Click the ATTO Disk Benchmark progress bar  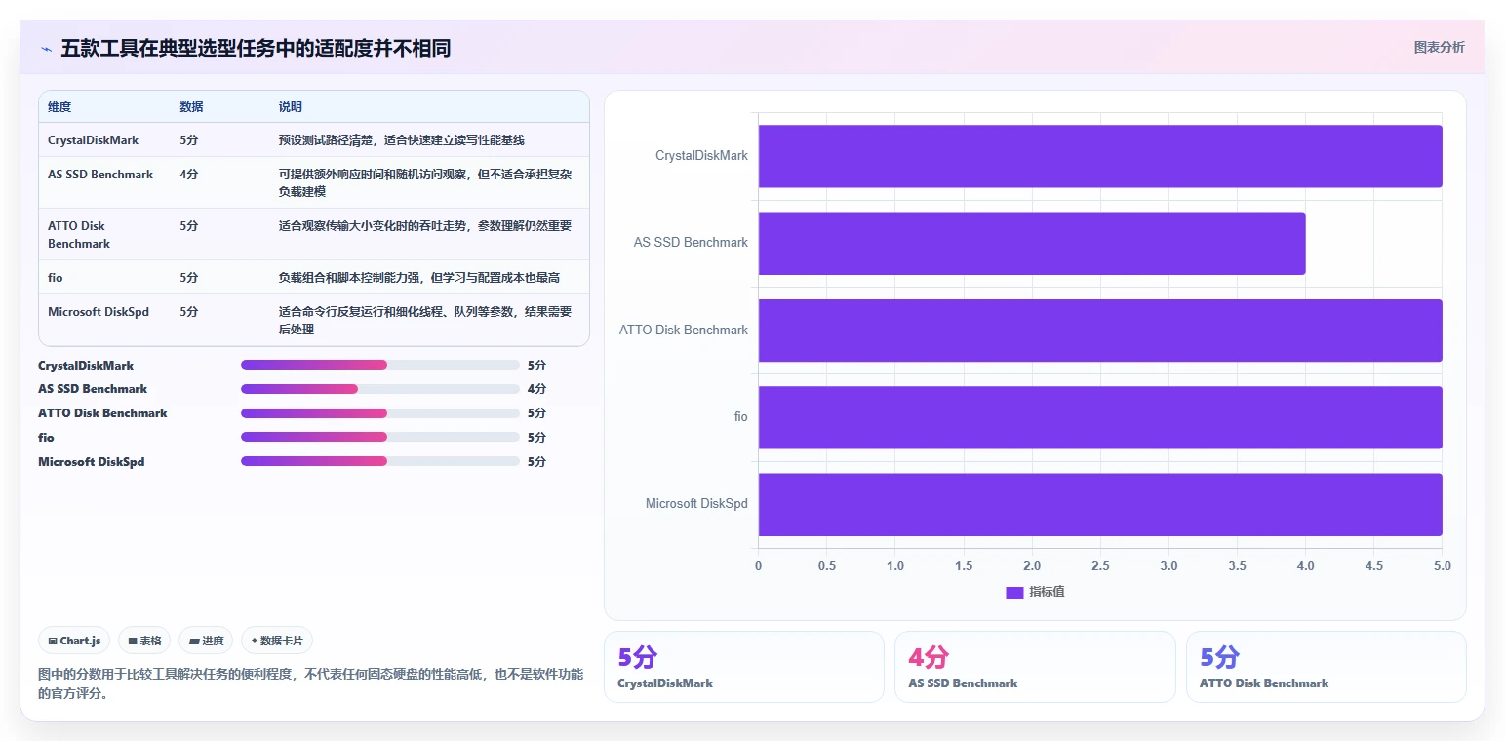tap(380, 413)
